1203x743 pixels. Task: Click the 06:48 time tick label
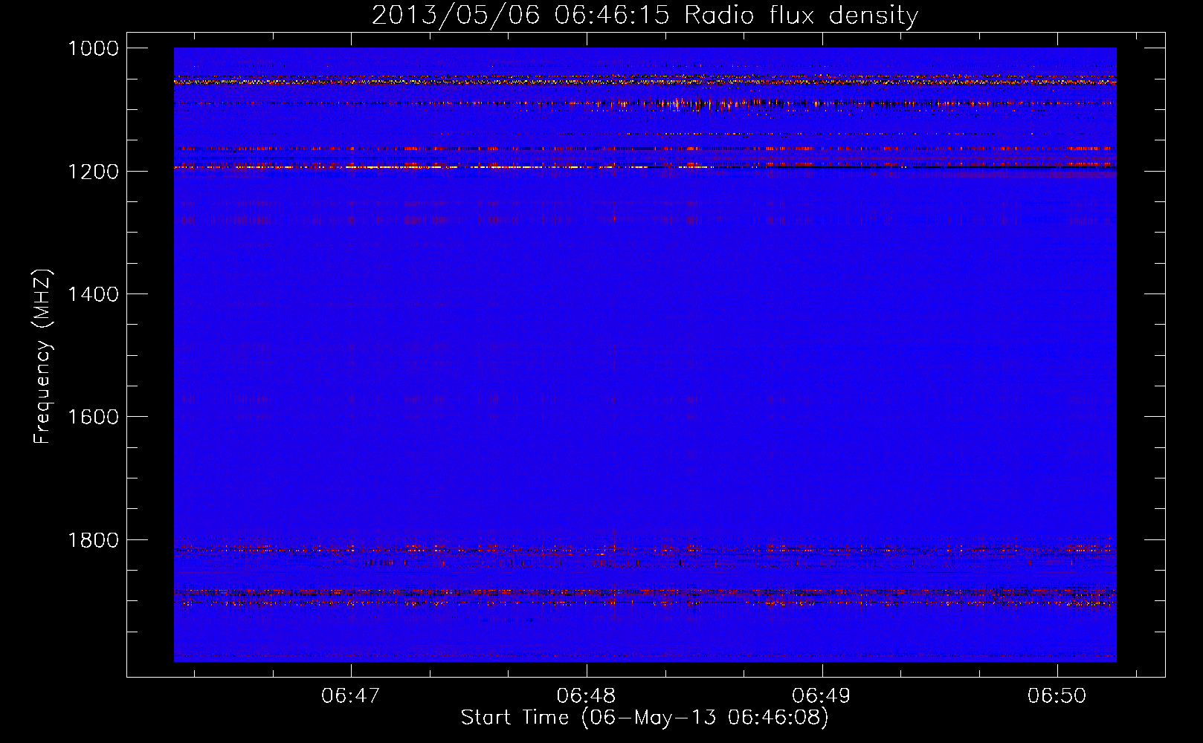point(586,696)
